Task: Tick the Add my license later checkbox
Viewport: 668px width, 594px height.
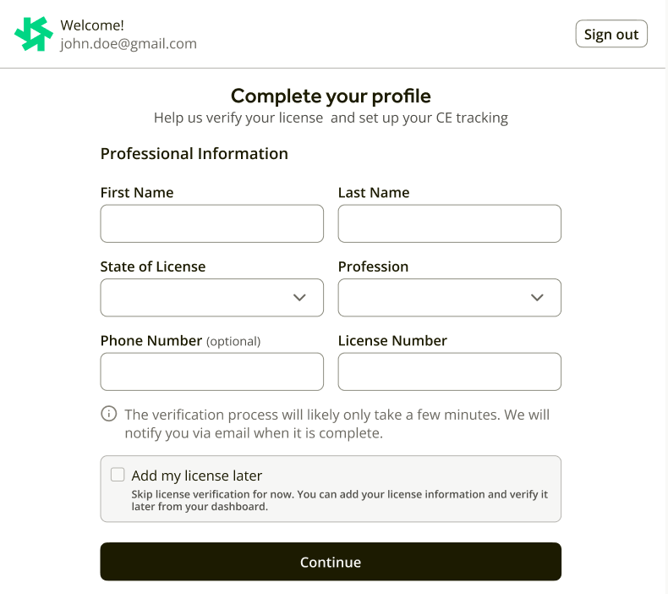Action: 118,475
